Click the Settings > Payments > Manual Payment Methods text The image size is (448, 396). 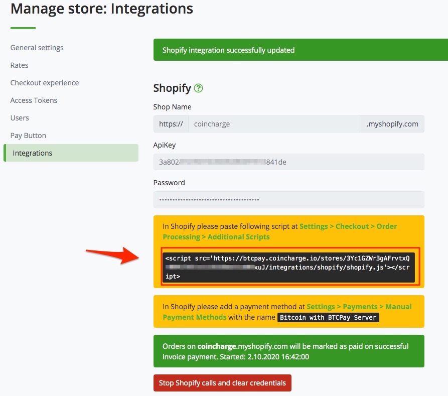tap(287, 312)
